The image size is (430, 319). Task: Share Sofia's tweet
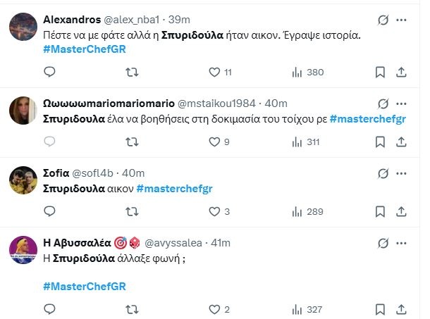pyautogui.click(x=401, y=212)
